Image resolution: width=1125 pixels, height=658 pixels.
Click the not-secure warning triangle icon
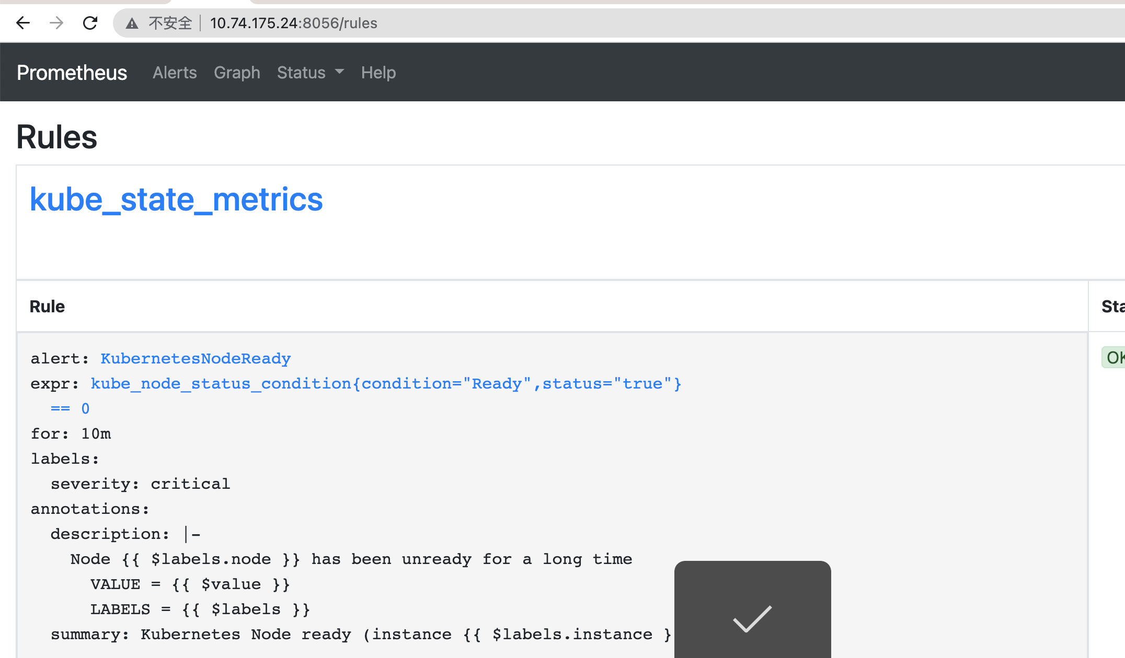click(x=132, y=23)
